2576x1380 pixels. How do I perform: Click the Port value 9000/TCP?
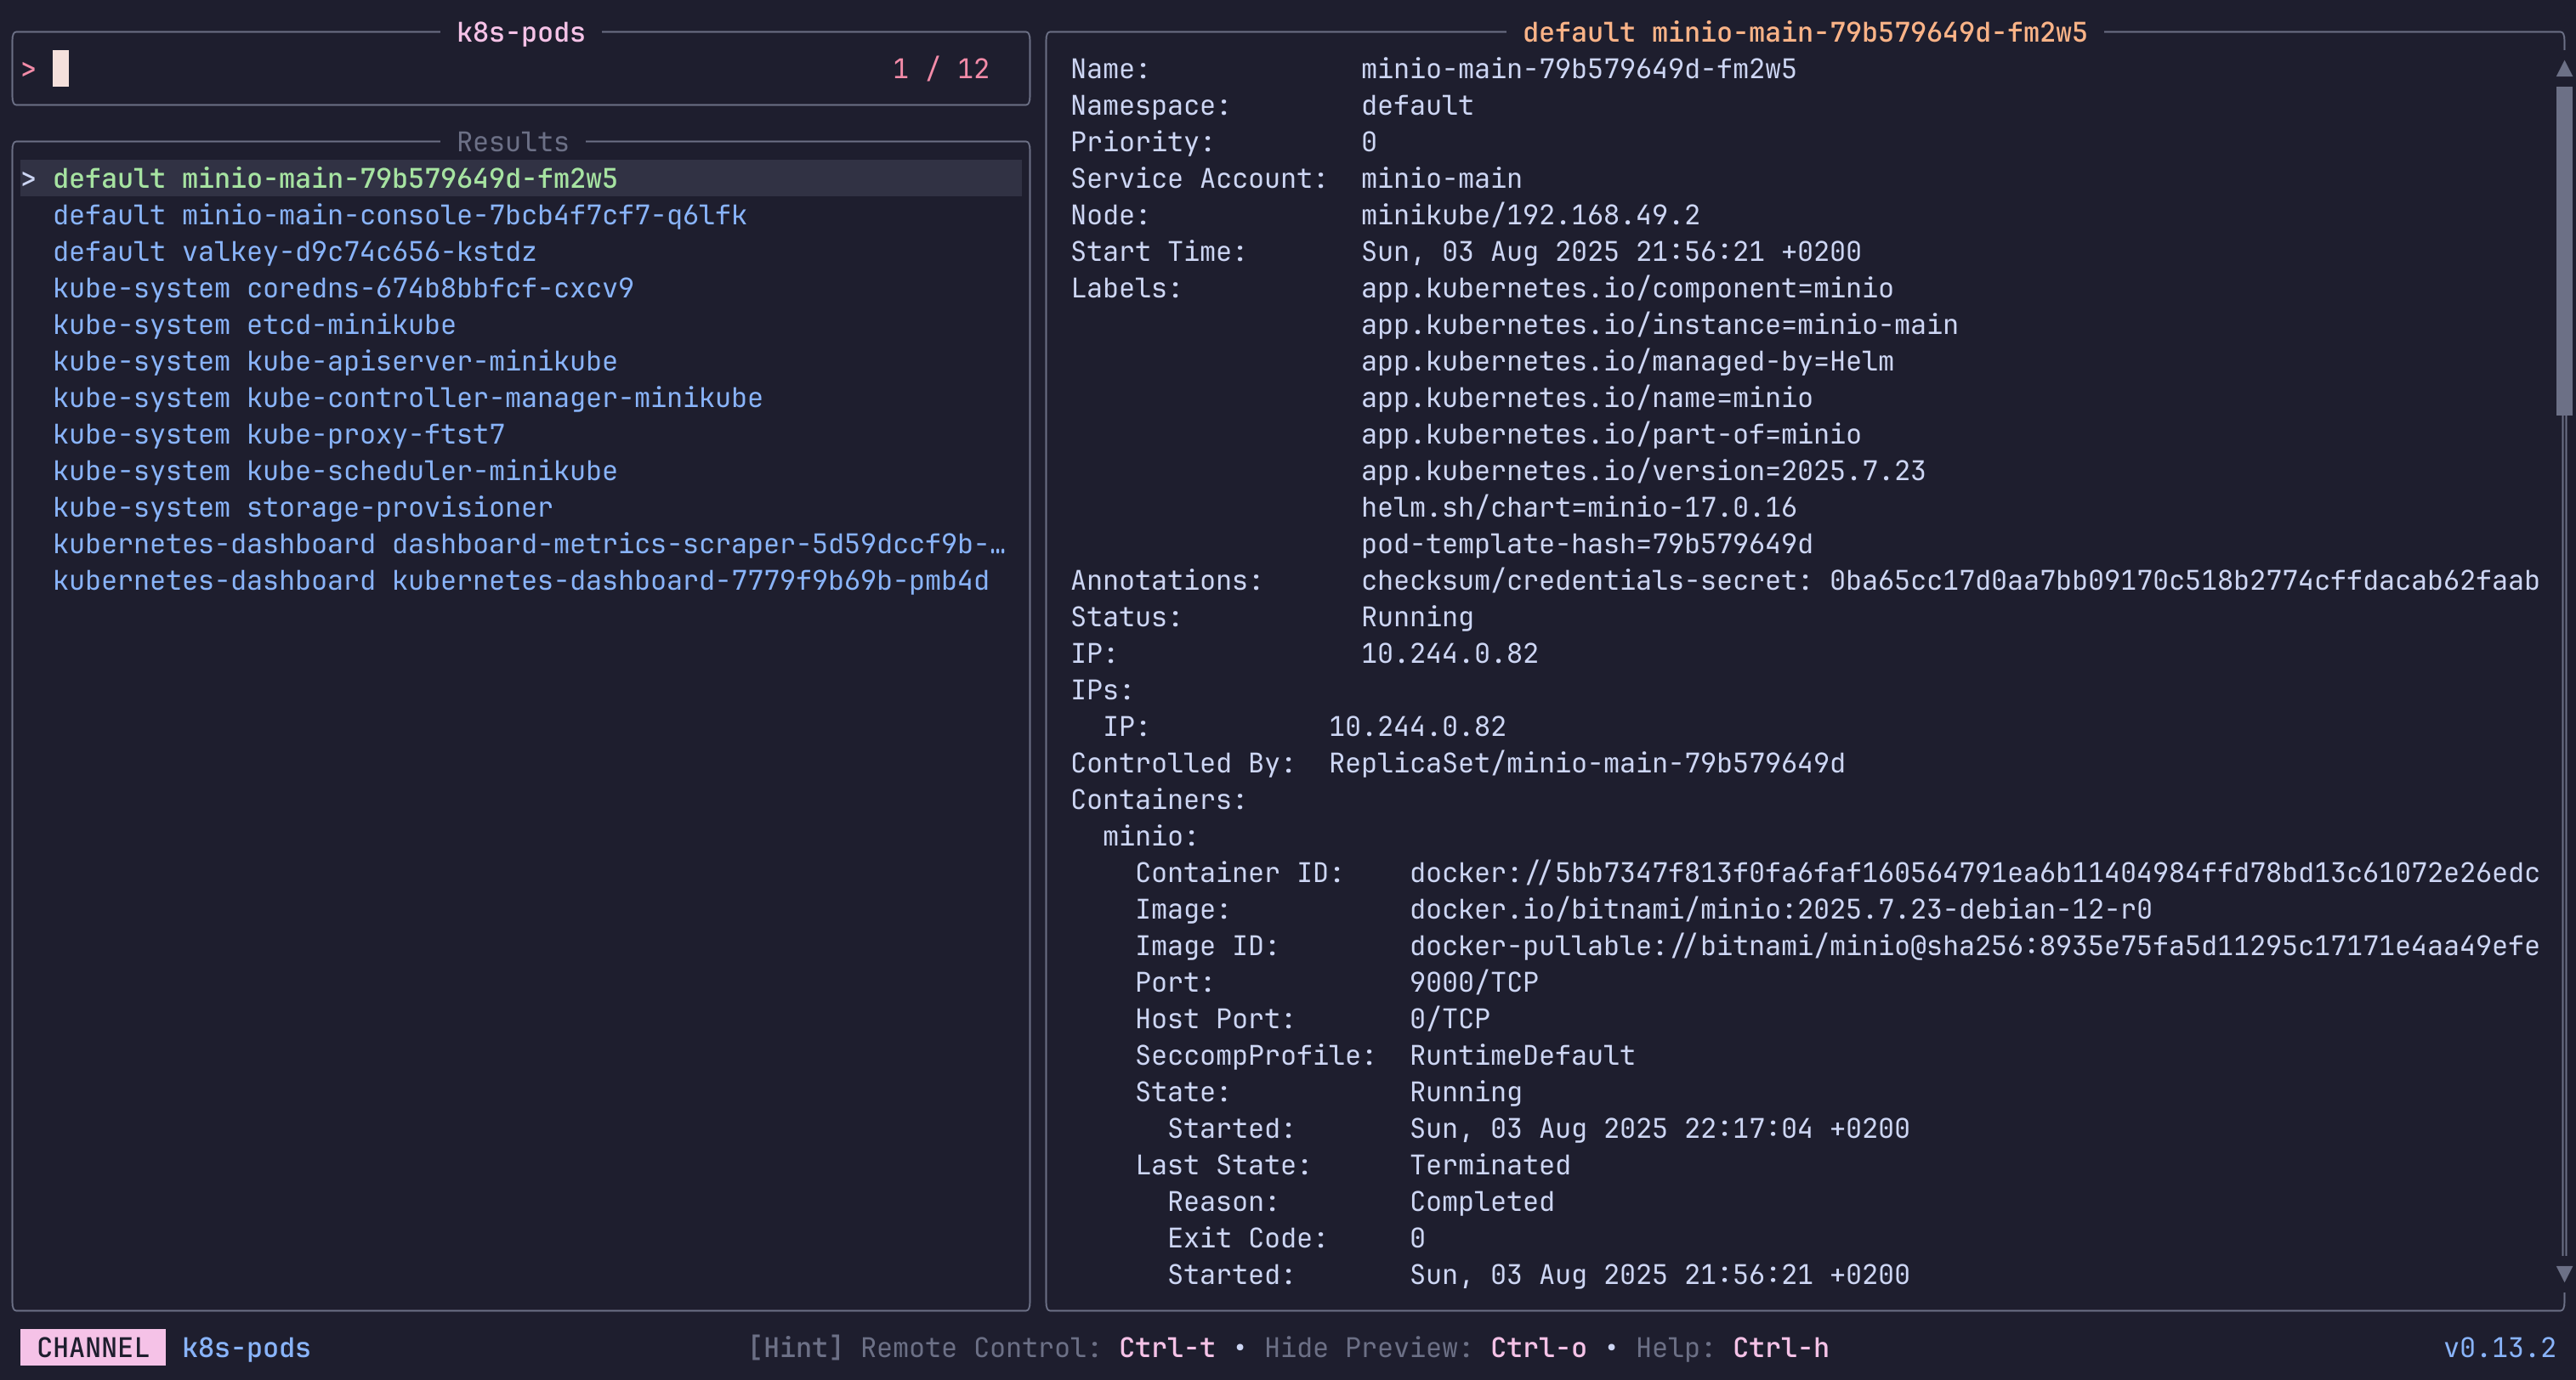1474,982
